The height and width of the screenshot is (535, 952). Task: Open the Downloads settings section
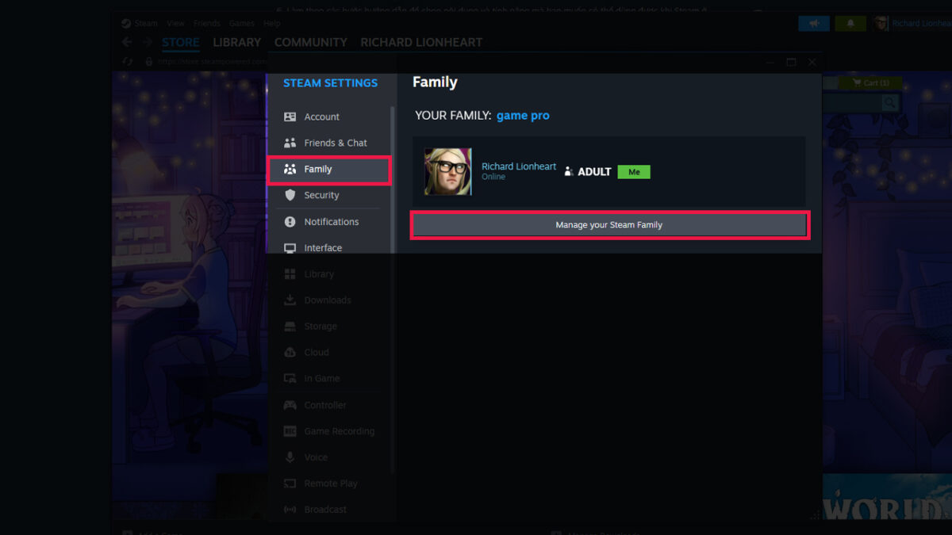(x=328, y=300)
